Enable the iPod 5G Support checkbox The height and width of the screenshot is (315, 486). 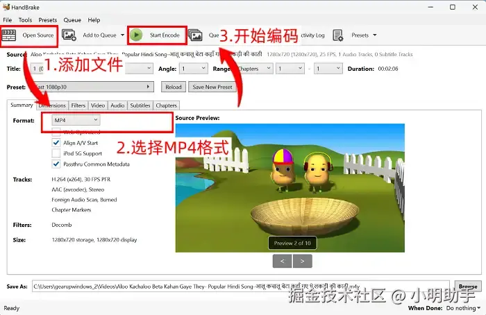(56, 153)
